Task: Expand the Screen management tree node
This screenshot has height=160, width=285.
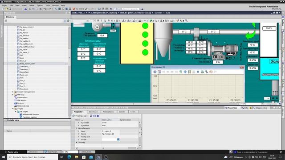Action: click(x=13, y=92)
